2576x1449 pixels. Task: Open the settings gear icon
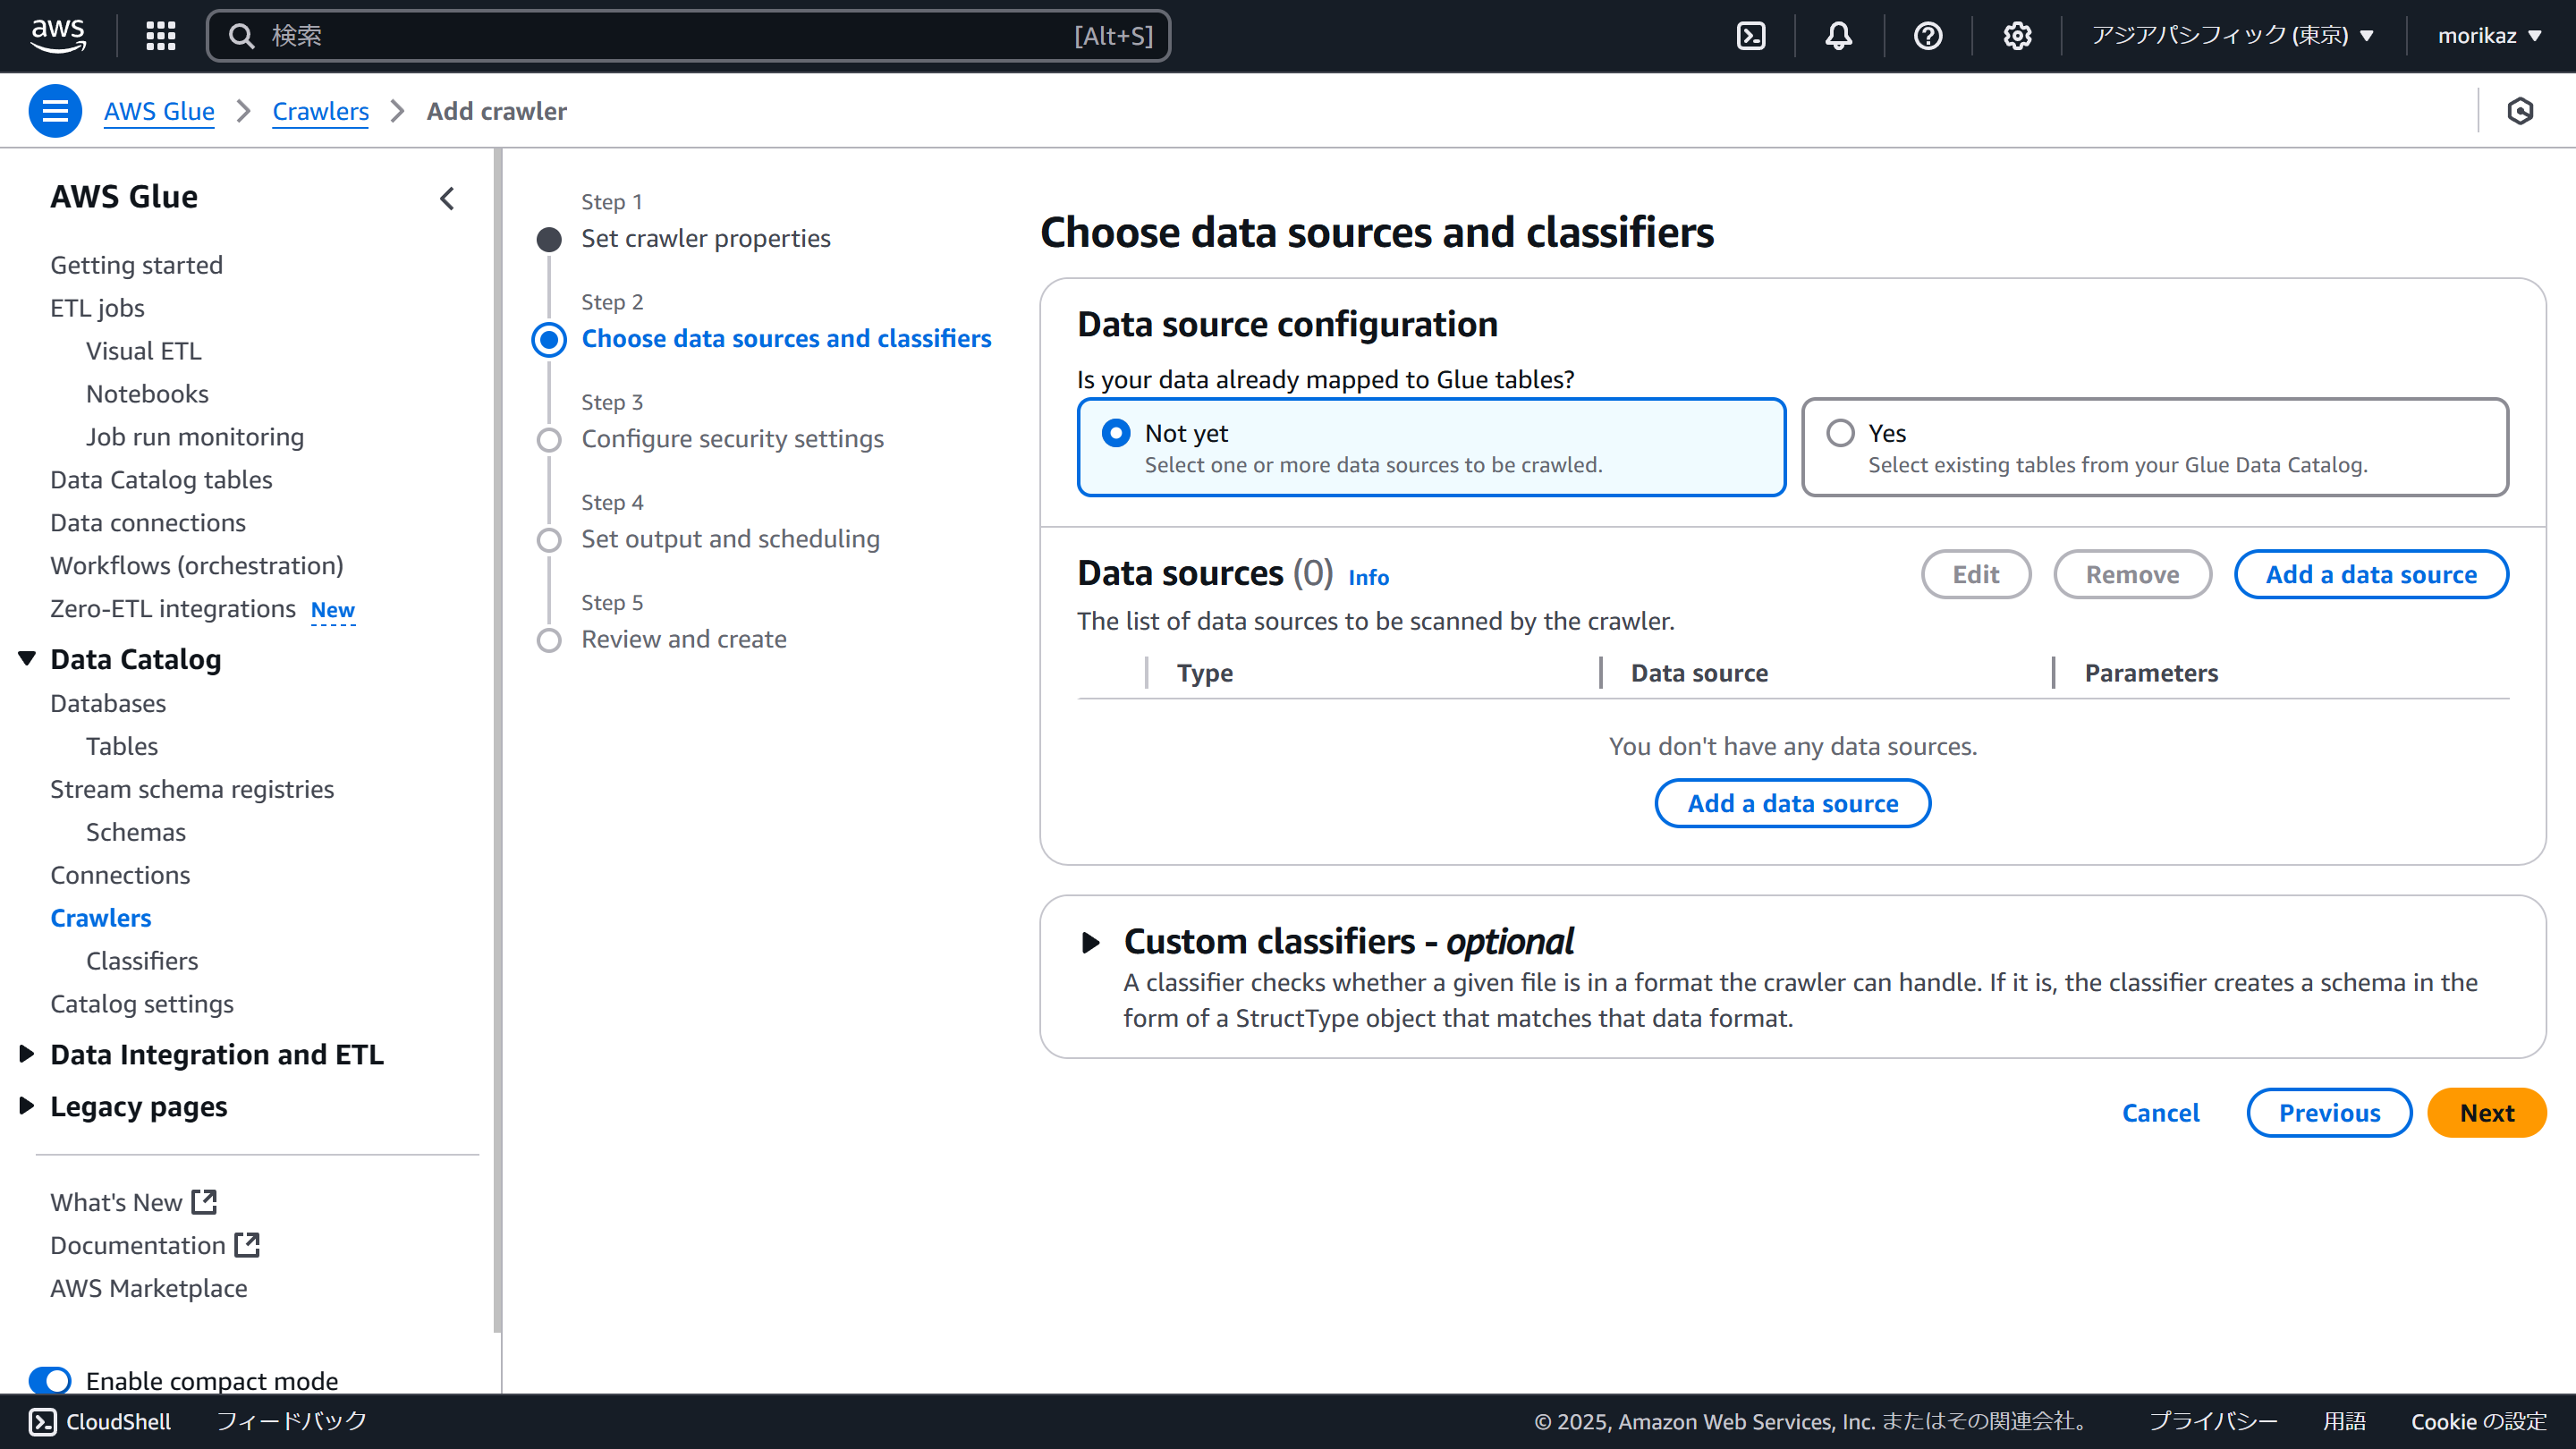coord(2017,36)
